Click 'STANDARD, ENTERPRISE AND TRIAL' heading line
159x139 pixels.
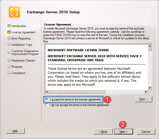pyautogui.click(x=76, y=60)
